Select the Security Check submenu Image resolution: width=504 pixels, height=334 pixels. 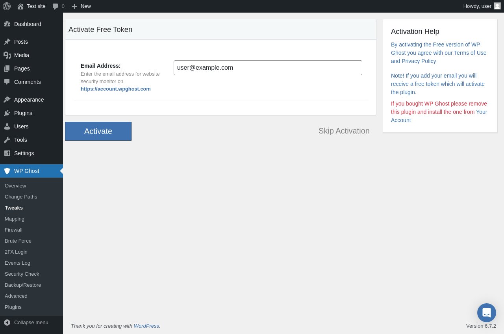point(22,274)
